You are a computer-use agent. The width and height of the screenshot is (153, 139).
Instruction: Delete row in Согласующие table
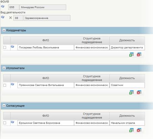(139, 130)
